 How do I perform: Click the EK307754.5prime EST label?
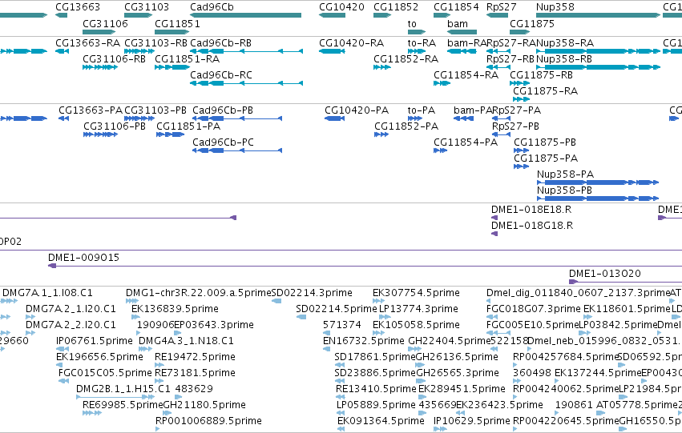tap(416, 293)
